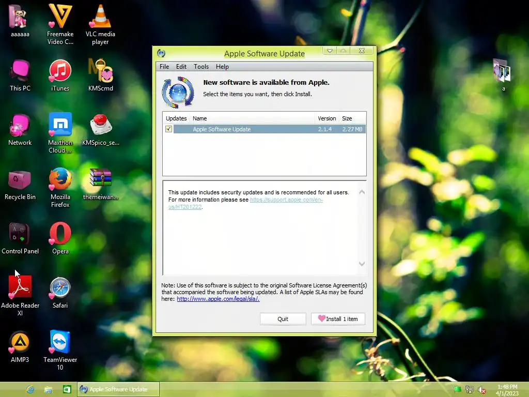The height and width of the screenshot is (397, 529).
Task: Open File Explorer from taskbar
Action: (48, 389)
